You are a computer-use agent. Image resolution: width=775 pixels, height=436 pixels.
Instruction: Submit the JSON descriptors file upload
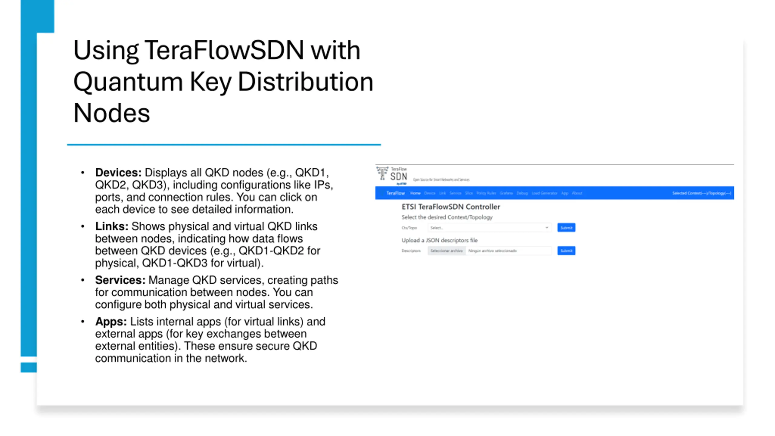[x=566, y=251]
